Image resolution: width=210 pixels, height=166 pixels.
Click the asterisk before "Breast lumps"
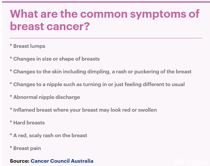11,45
